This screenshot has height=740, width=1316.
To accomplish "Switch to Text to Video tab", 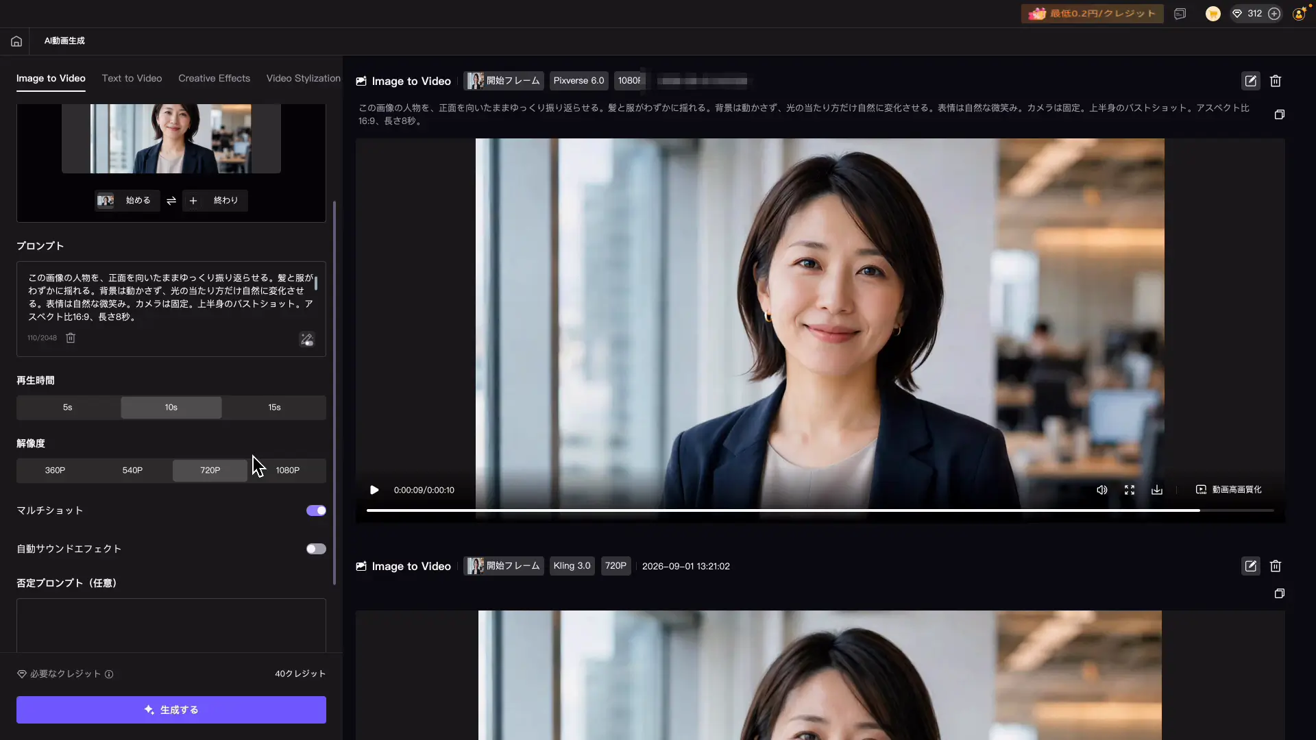I will tap(132, 79).
